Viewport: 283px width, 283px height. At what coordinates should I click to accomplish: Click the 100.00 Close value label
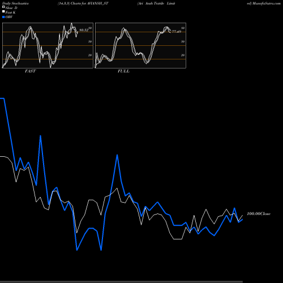point(259,213)
